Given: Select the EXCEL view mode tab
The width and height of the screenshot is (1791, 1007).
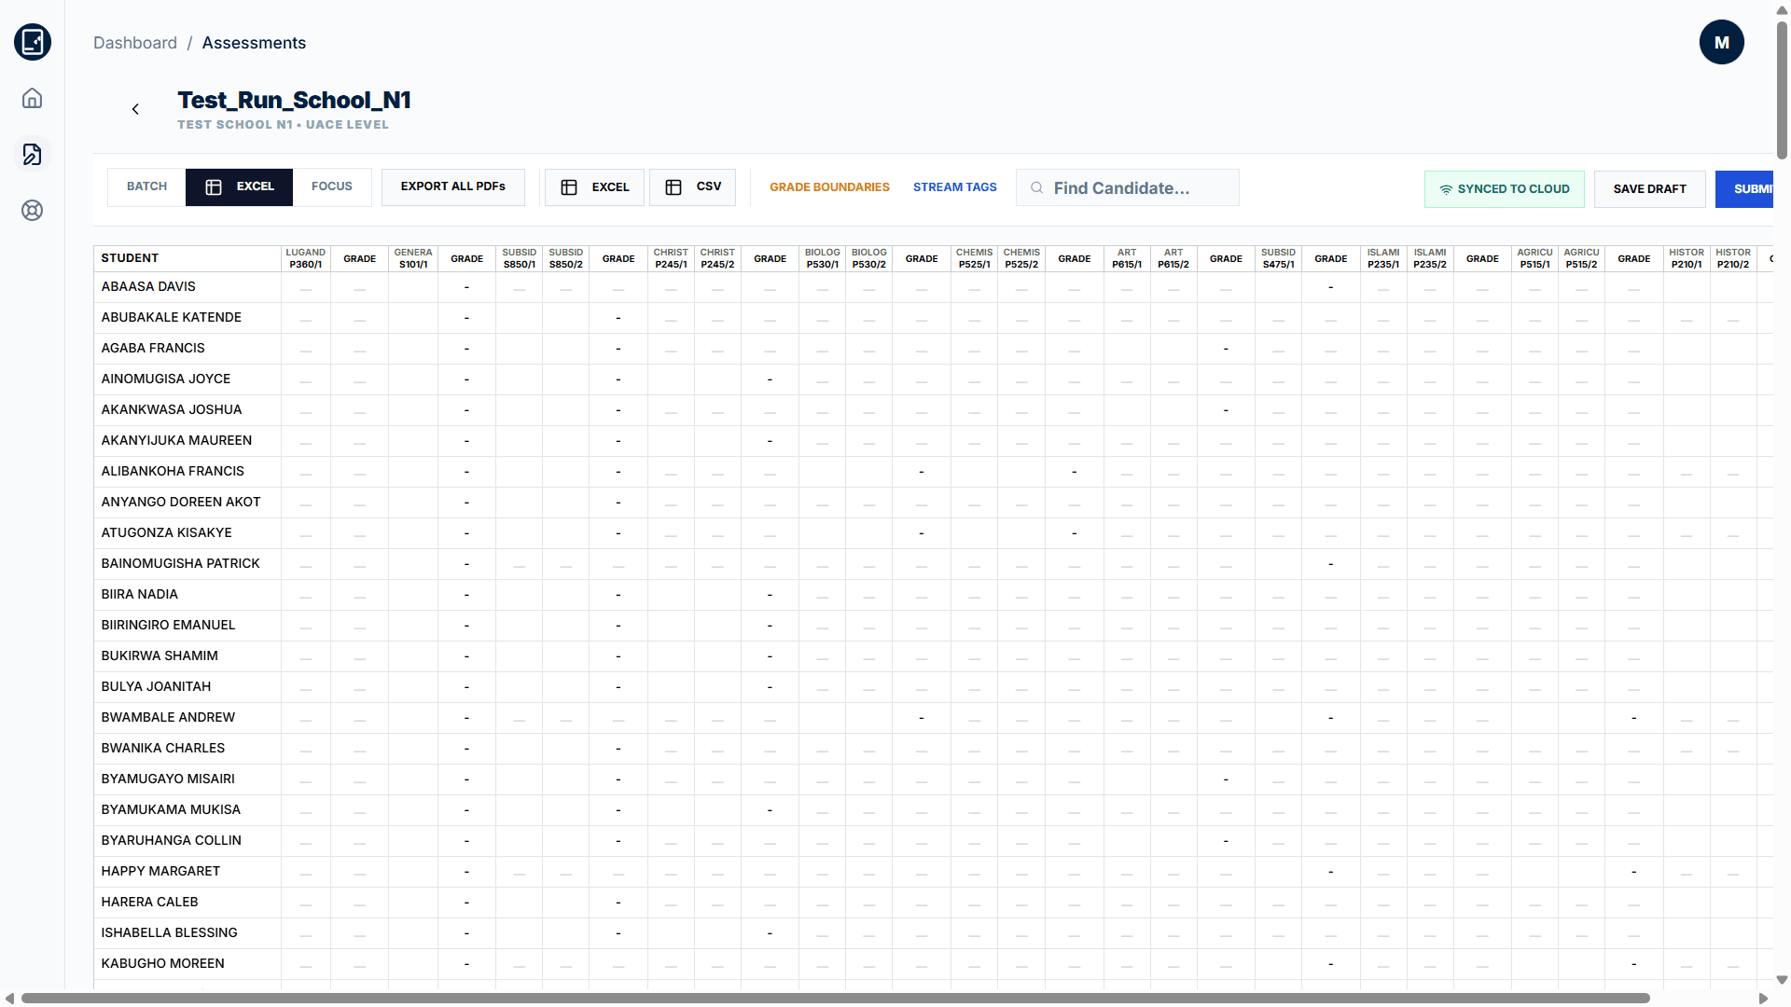Looking at the screenshot, I should tap(239, 186).
